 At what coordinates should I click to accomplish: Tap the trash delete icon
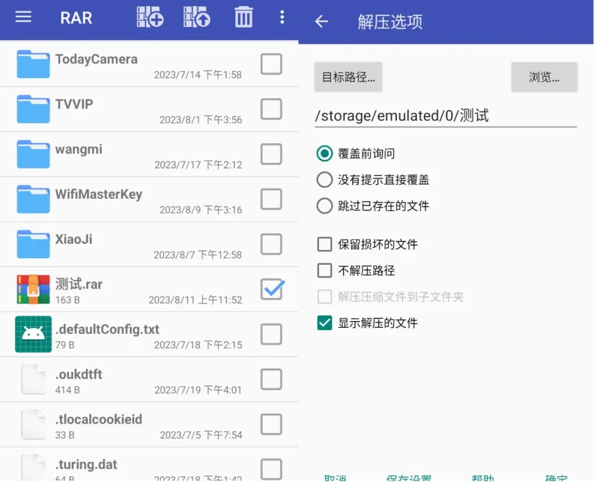coord(243,17)
